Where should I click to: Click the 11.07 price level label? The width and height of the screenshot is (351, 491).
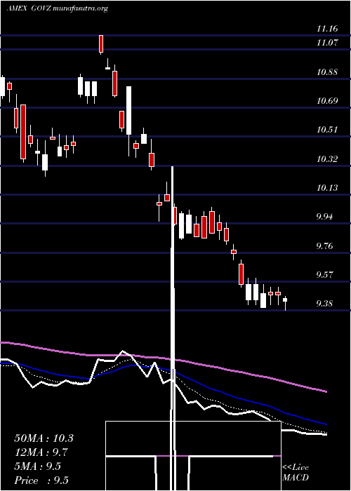pyautogui.click(x=327, y=43)
